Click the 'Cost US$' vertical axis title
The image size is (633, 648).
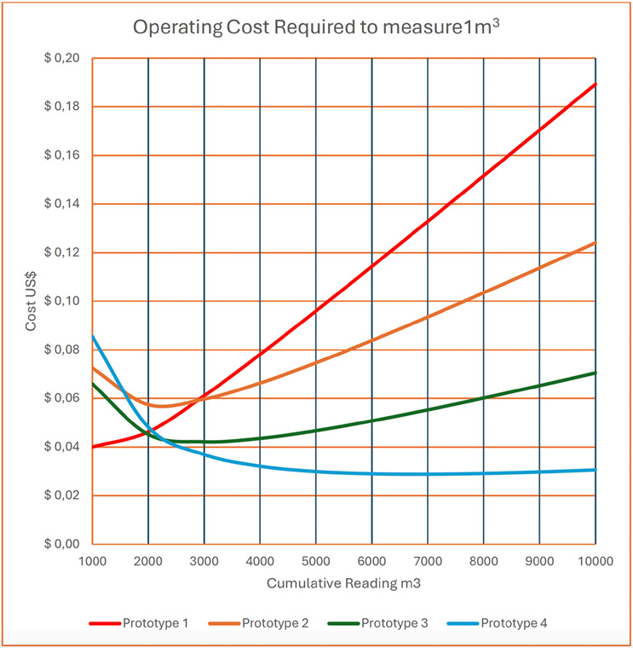point(31,301)
